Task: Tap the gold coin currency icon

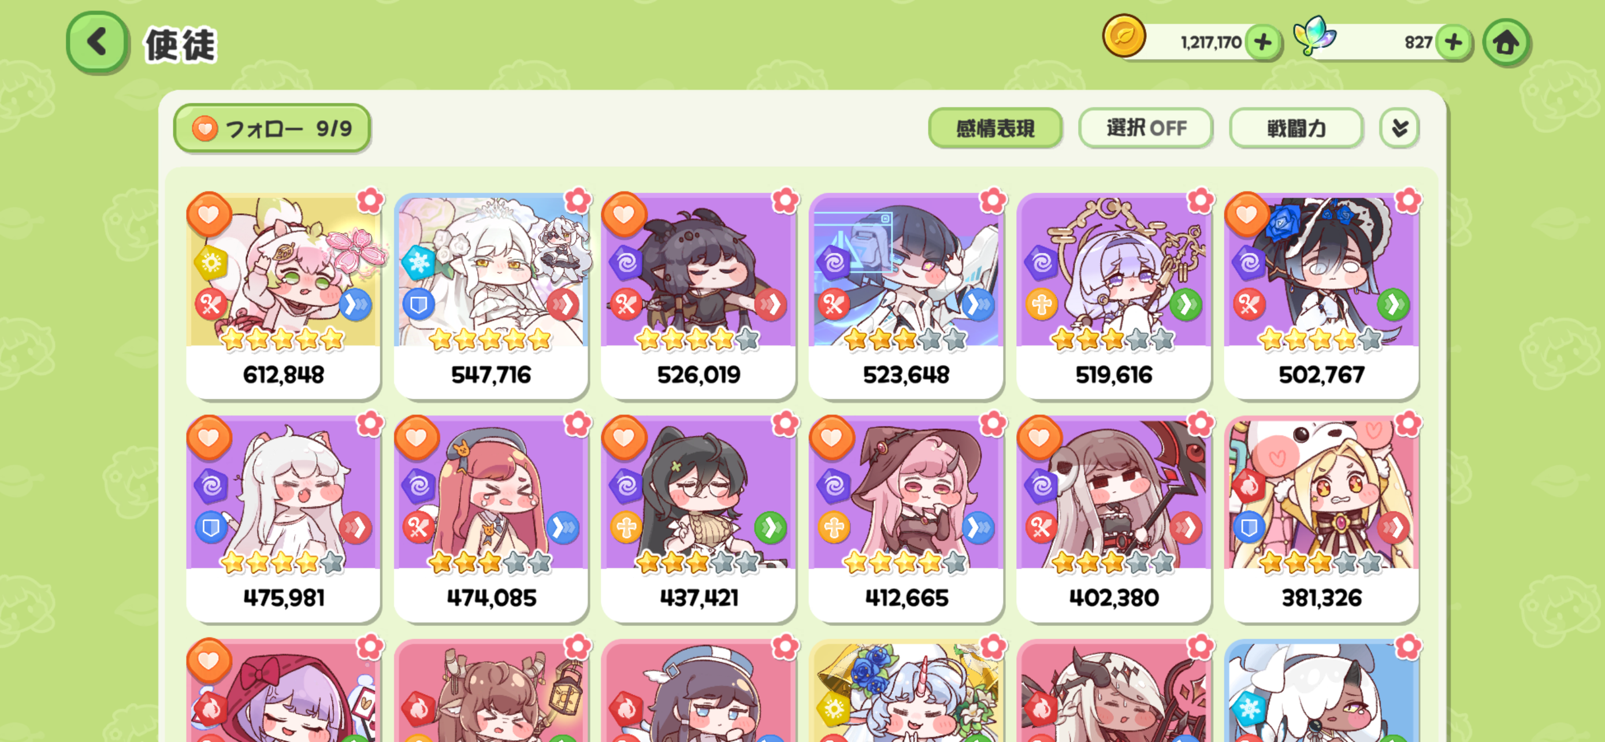Action: [x=1124, y=36]
